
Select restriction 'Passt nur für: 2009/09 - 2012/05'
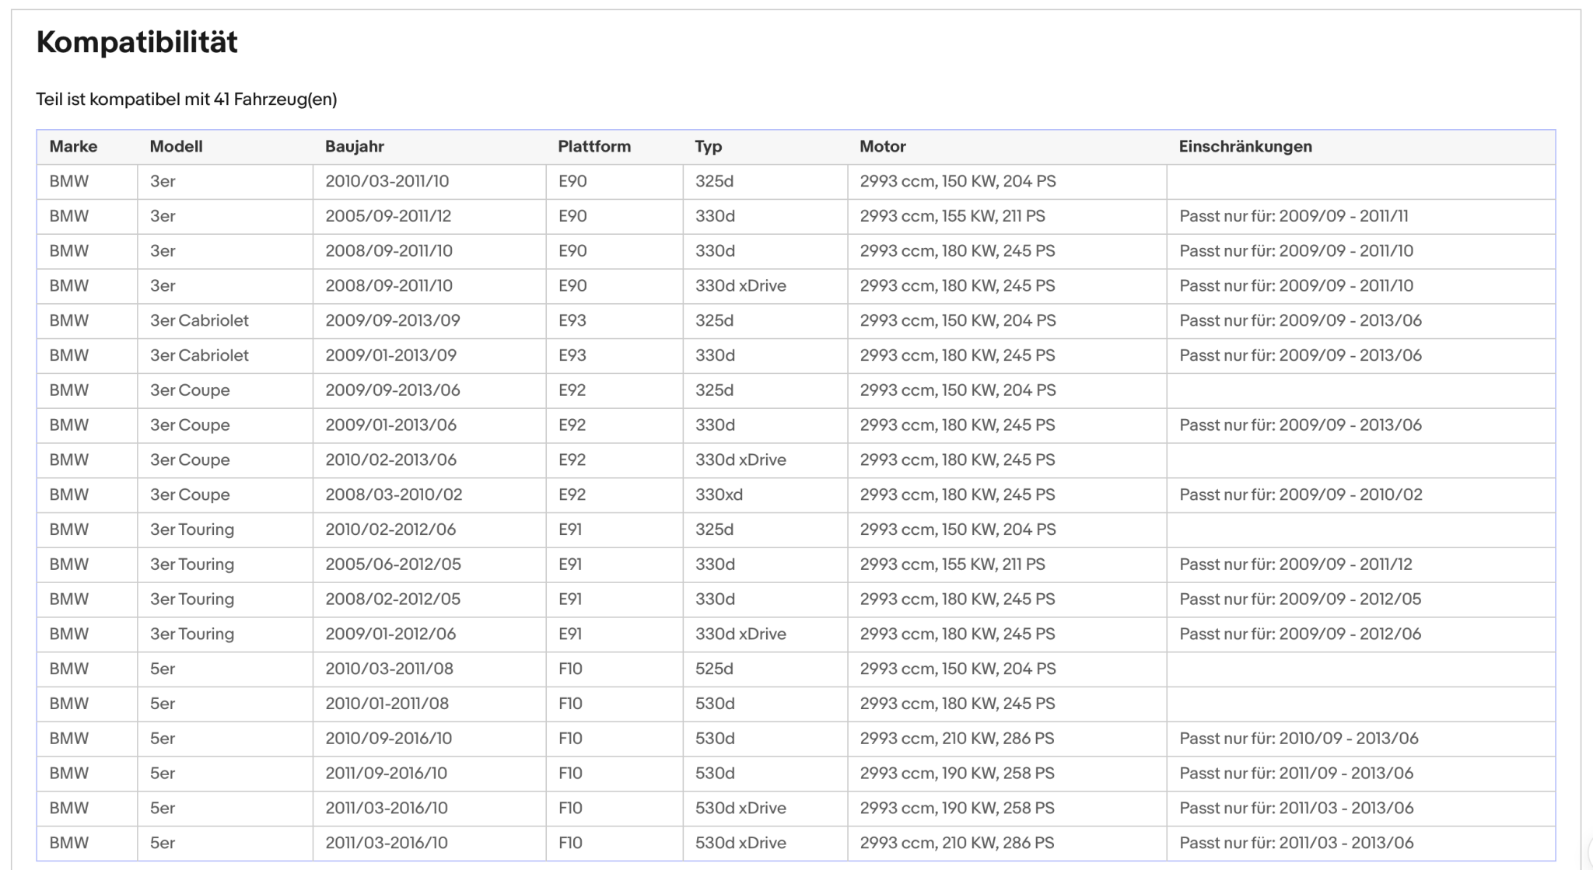pos(1301,599)
